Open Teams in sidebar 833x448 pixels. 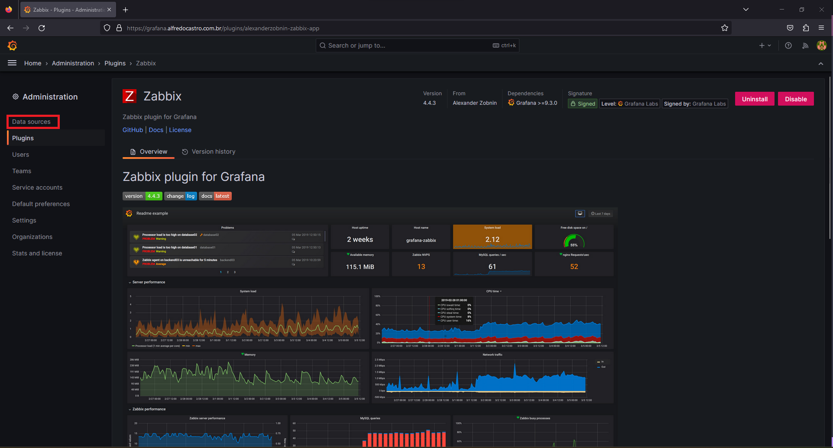tap(22, 171)
